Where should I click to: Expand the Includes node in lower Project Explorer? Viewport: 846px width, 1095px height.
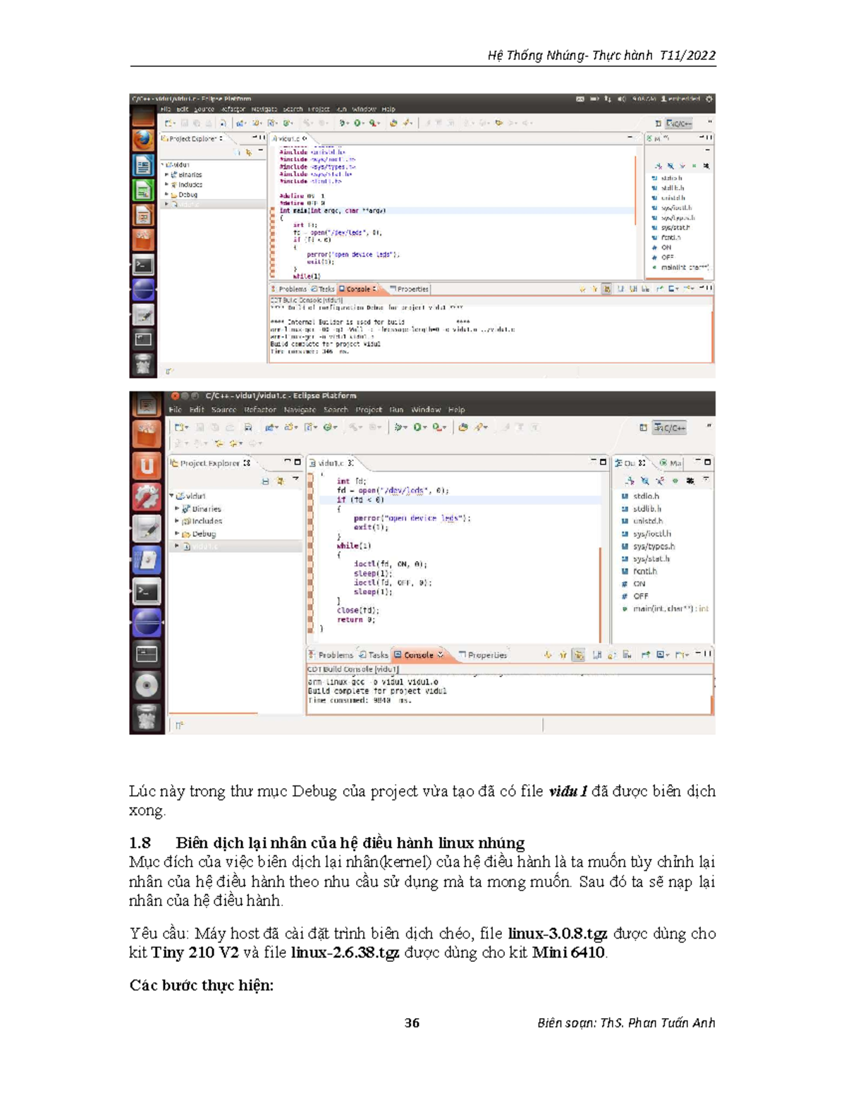177,521
